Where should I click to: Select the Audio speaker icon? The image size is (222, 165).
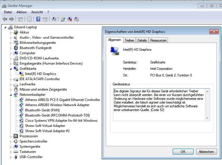[x=15, y=37]
